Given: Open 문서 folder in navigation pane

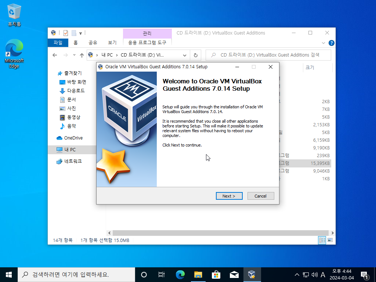Looking at the screenshot, I should 68,100.
